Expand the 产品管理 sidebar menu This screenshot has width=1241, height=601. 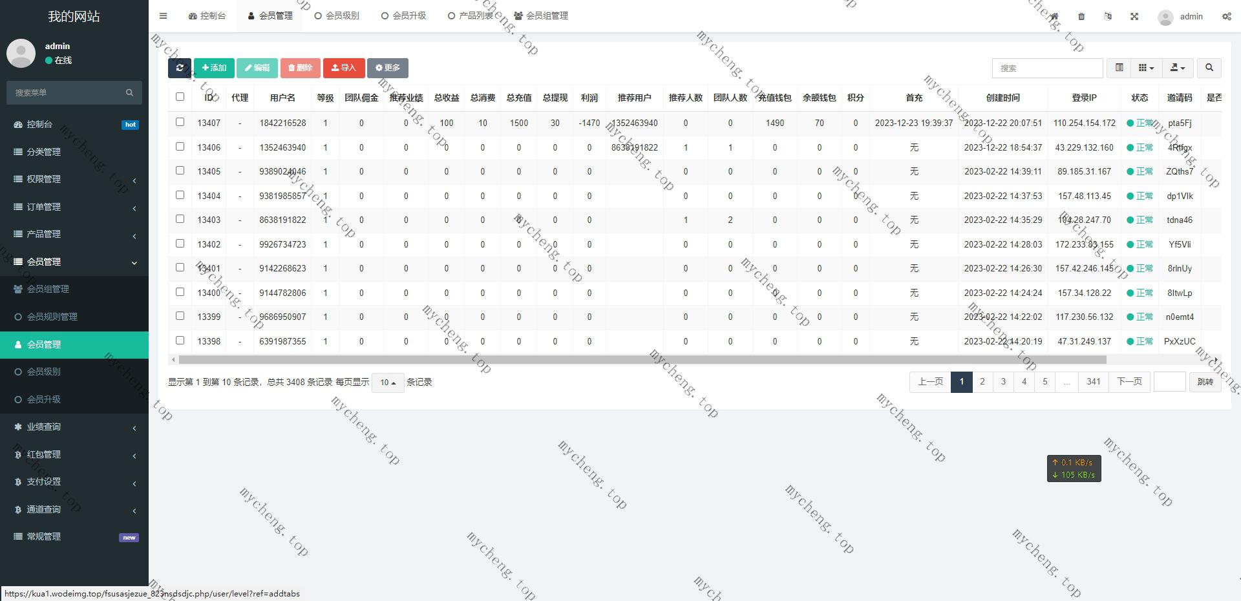[x=74, y=234]
